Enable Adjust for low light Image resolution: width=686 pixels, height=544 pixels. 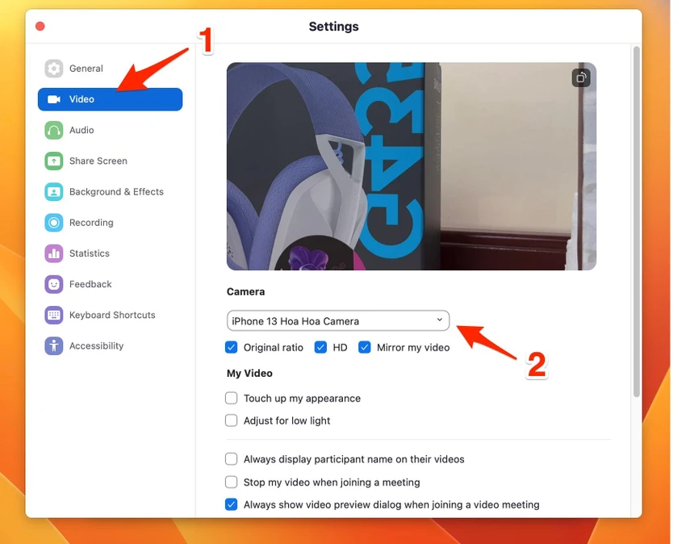232,421
